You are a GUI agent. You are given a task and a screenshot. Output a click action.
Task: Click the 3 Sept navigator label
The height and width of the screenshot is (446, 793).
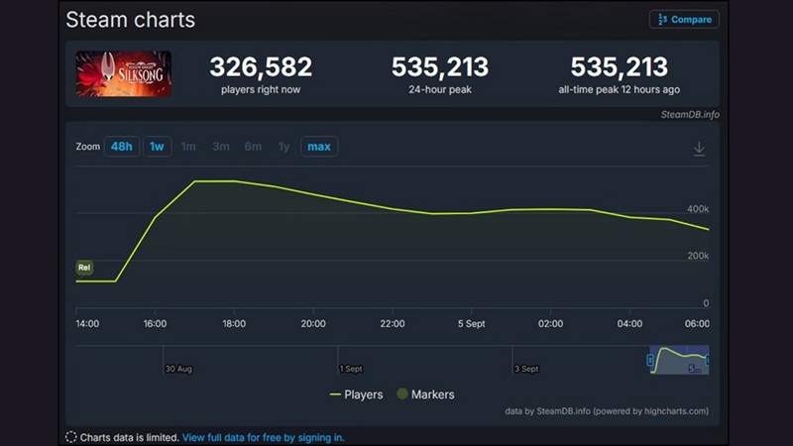tap(526, 369)
